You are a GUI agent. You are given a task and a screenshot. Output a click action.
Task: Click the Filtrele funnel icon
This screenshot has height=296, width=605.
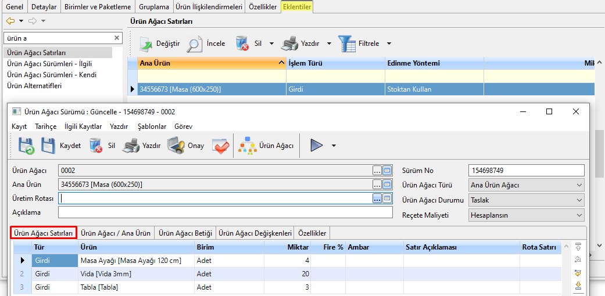(x=347, y=44)
